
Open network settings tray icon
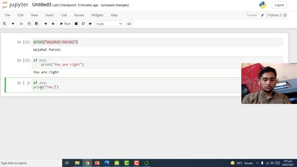[x=267, y=163]
